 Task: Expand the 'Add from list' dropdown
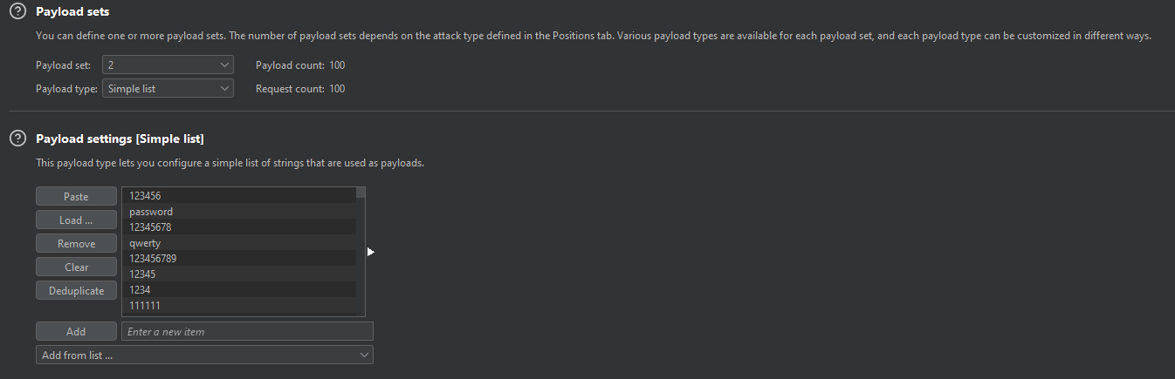point(204,355)
